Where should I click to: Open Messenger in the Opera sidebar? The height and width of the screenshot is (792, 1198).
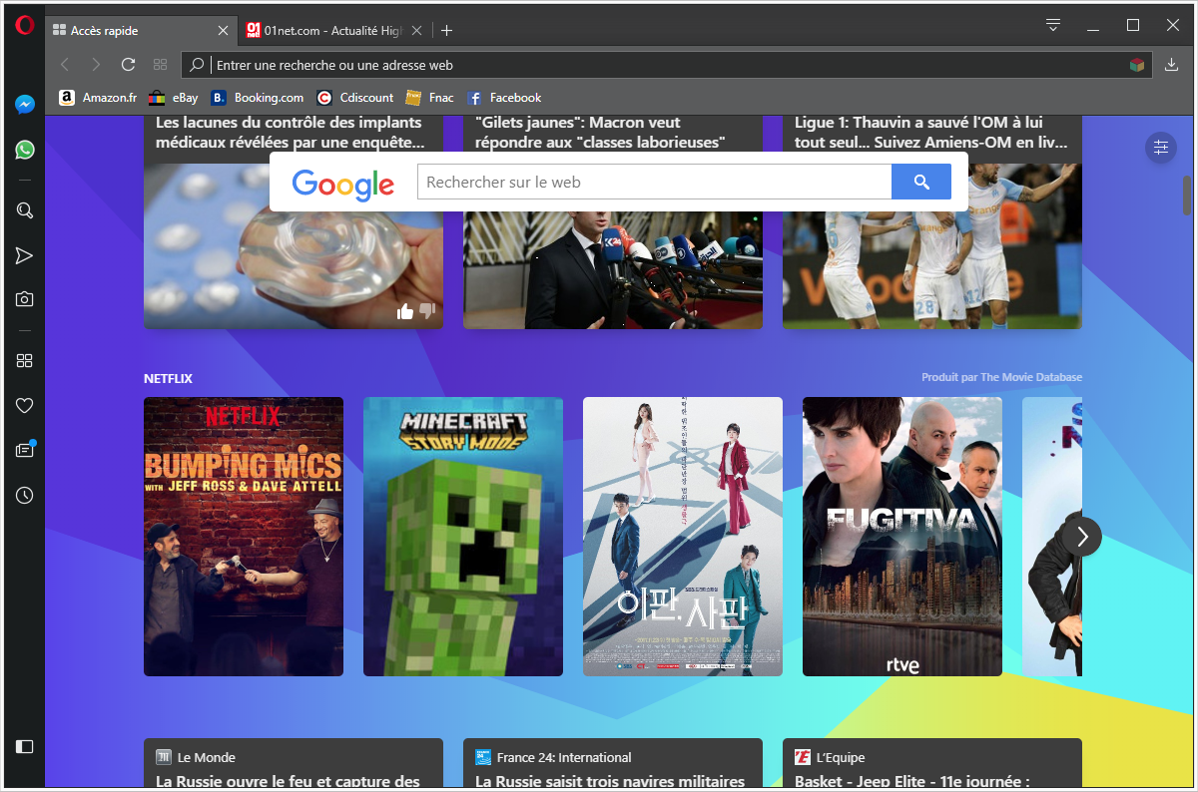click(x=25, y=104)
